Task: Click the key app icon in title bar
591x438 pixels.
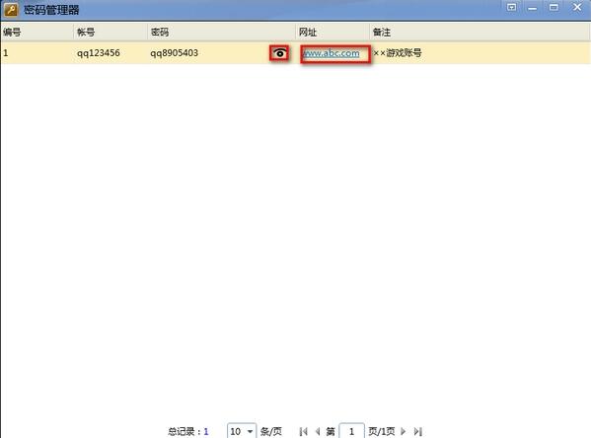Action: [11, 10]
